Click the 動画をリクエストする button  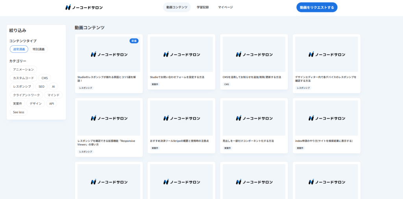click(x=317, y=7)
